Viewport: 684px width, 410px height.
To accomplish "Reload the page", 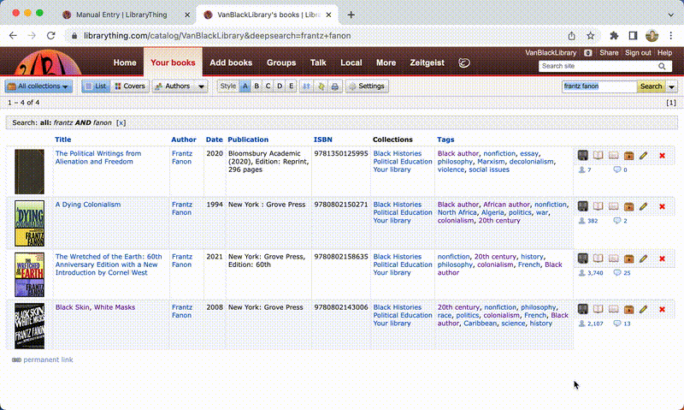I will tap(51, 36).
